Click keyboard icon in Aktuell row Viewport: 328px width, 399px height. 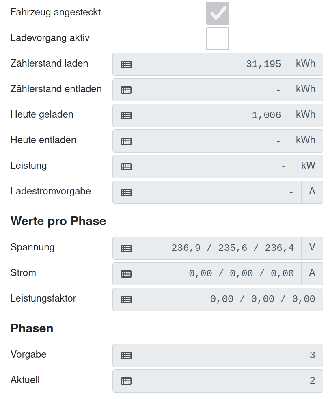tap(126, 381)
